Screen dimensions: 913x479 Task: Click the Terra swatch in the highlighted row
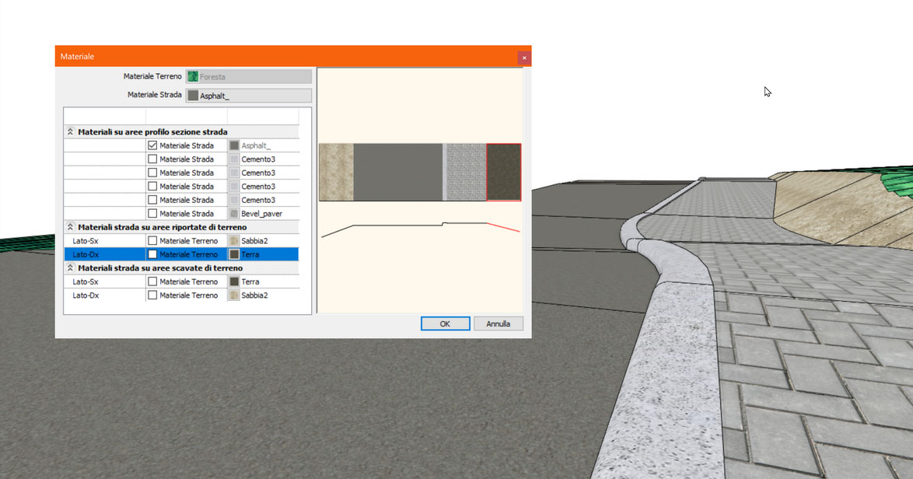(234, 254)
